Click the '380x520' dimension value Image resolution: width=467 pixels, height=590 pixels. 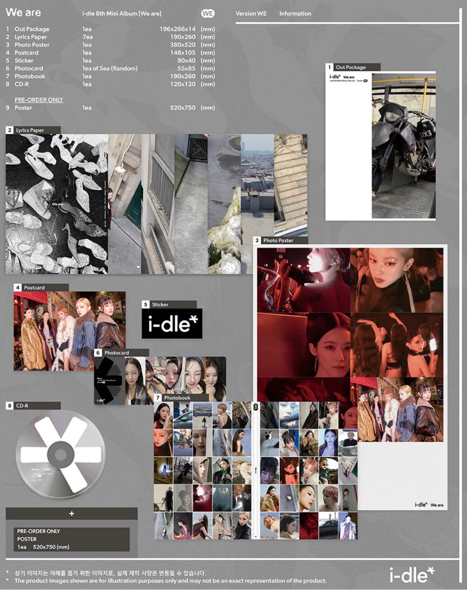[x=183, y=45]
